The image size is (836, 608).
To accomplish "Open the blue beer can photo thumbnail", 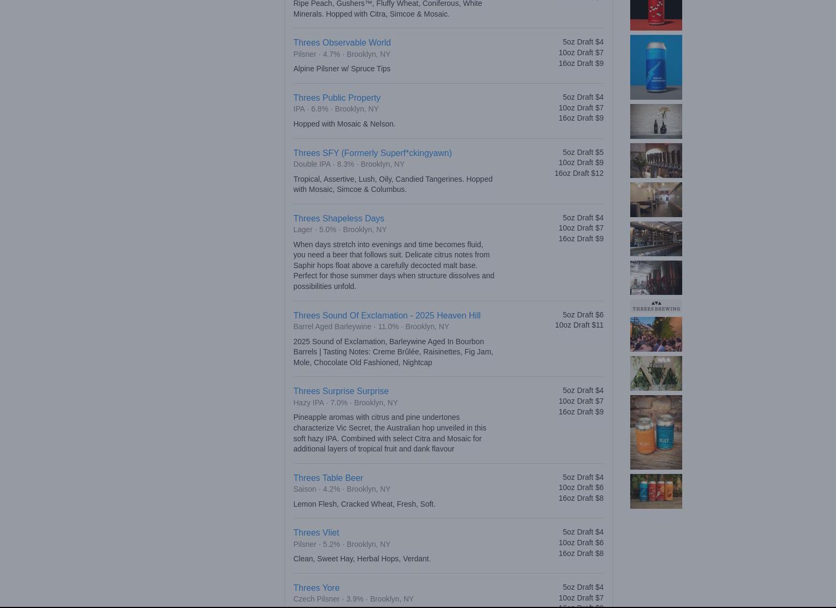I will 655,67.
